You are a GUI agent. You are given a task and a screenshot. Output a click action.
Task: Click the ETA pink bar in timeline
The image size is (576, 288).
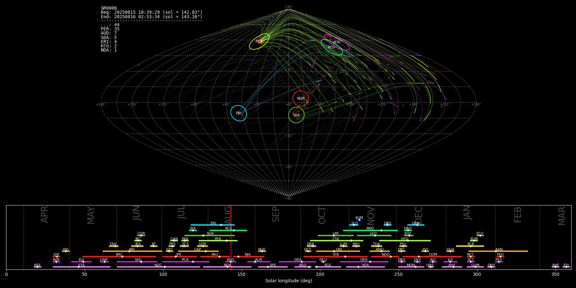pos(81,267)
